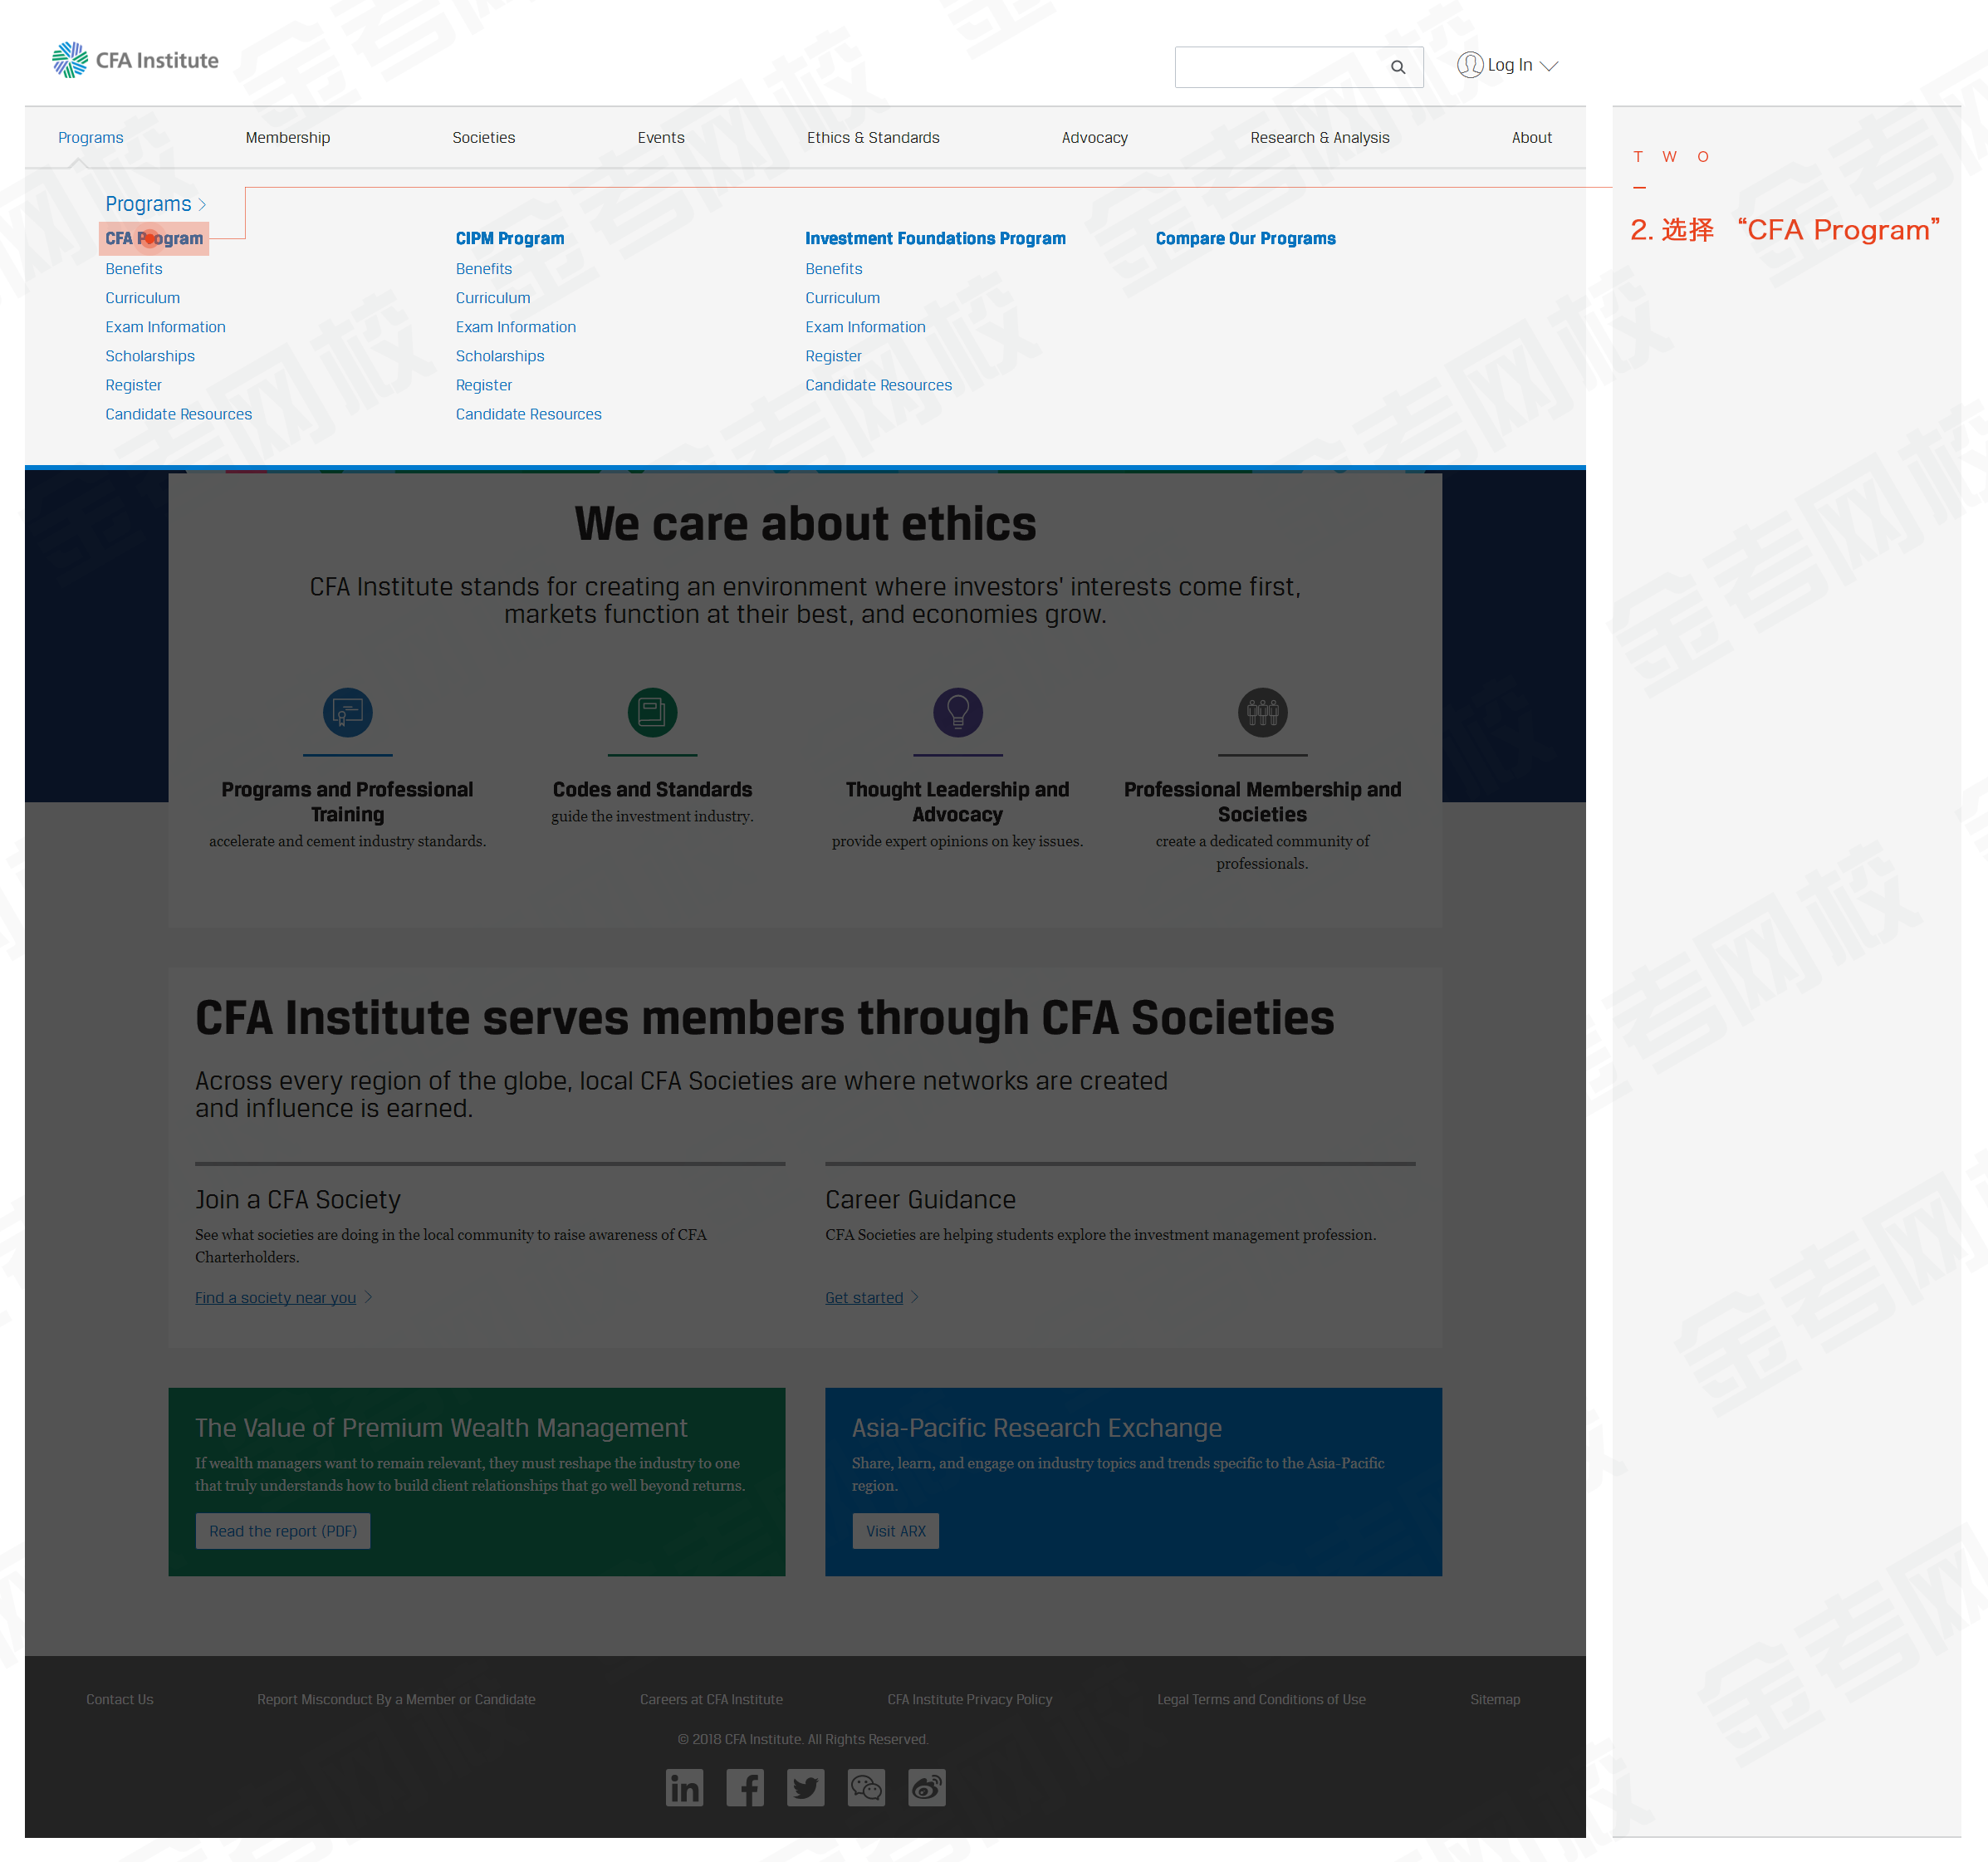
Task: Click Candidate Resources under Investment Foundations Program
Action: (879, 384)
